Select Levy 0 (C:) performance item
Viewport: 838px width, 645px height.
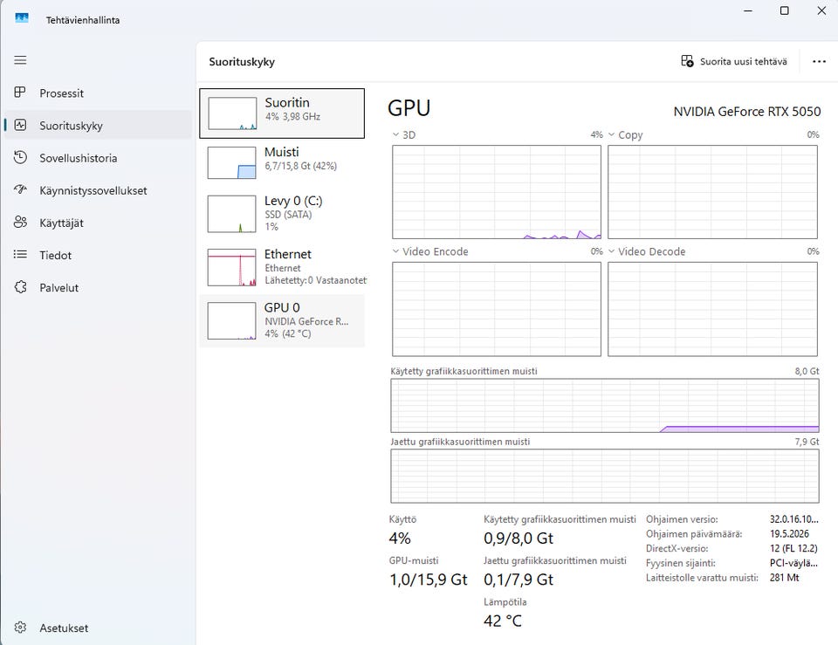point(282,214)
